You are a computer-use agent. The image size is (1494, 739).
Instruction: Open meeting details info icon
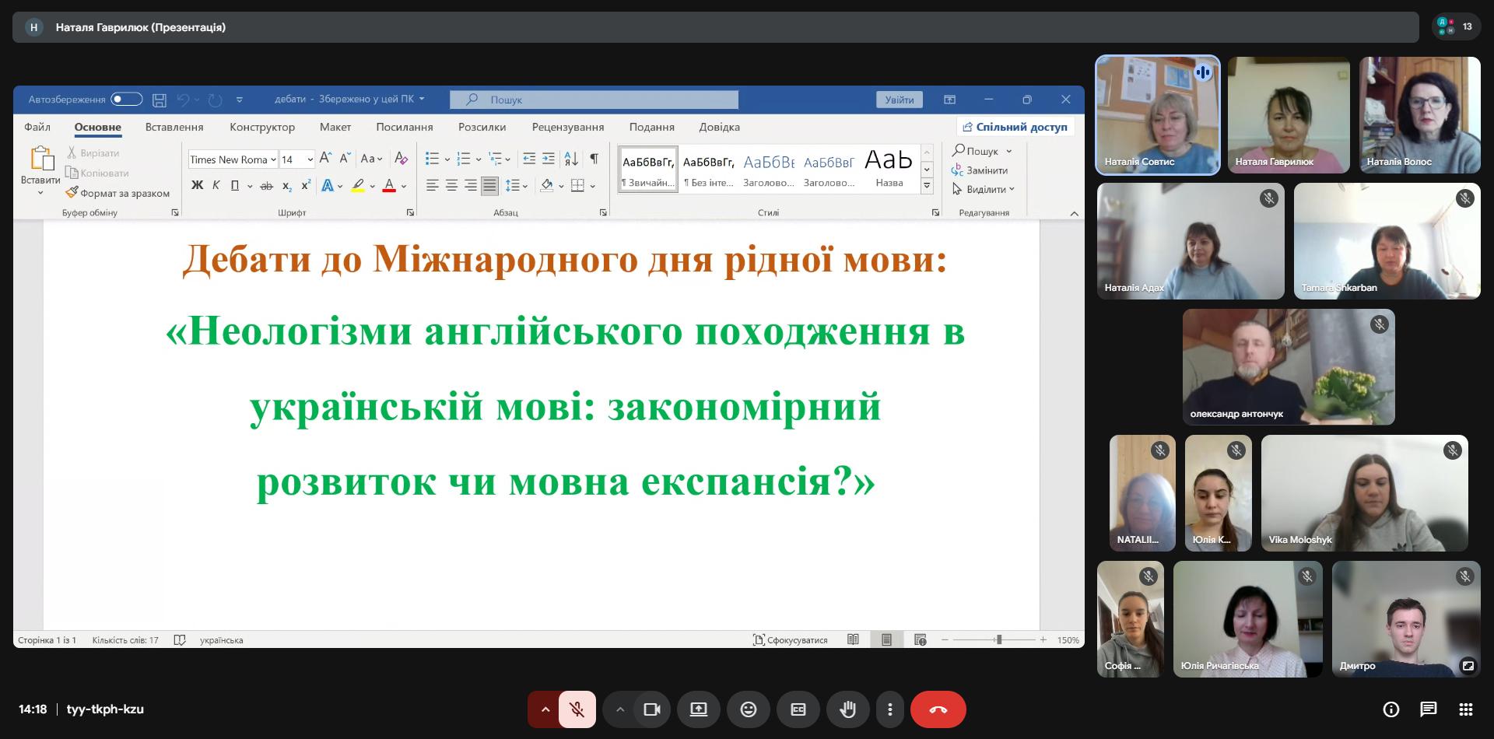click(x=1391, y=709)
